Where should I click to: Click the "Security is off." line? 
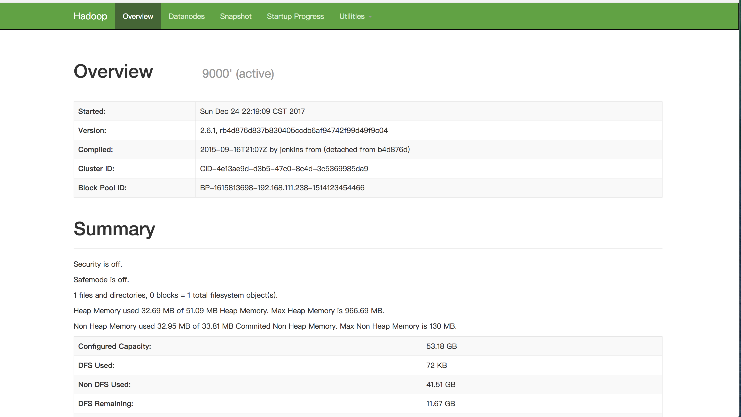[x=98, y=264]
